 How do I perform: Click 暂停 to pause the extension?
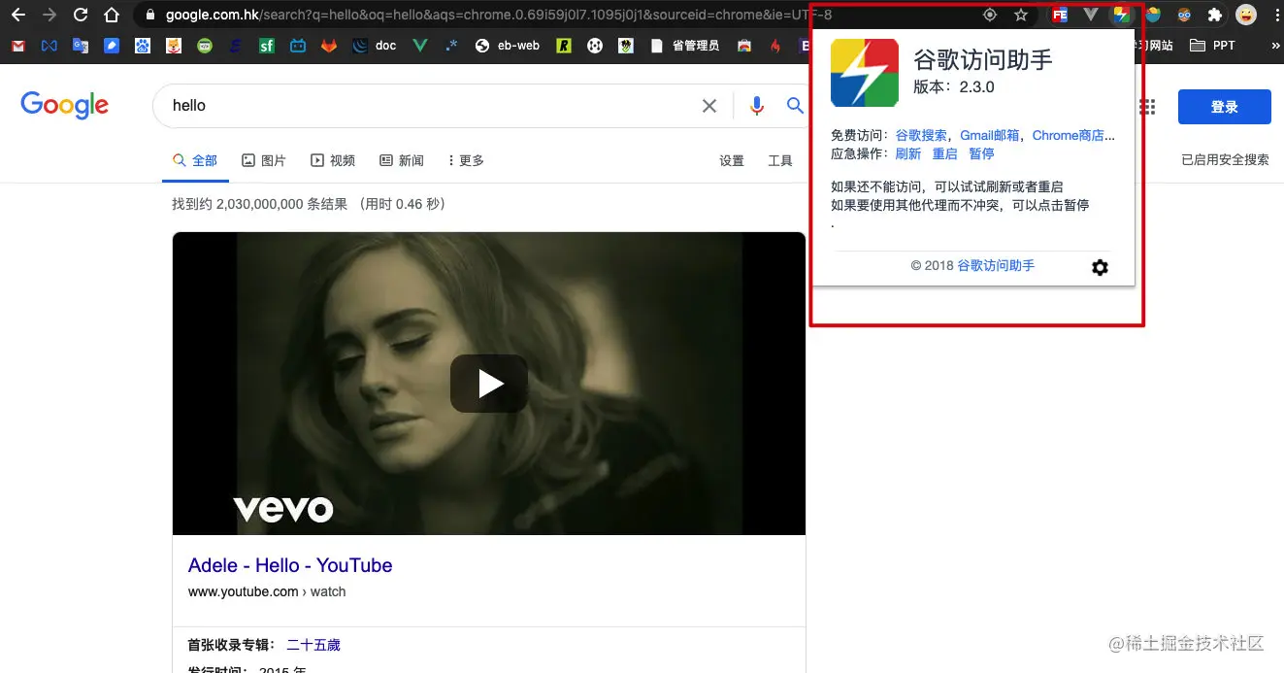point(981,153)
